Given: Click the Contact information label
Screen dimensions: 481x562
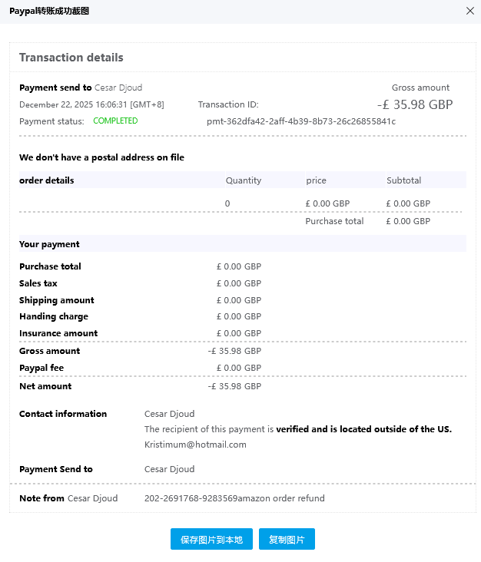Looking at the screenshot, I should (x=63, y=414).
